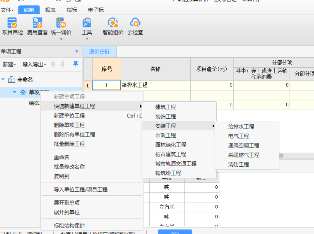314x234 pixels.
Task: Click the building icon beside 未命名
Action: click(x=11, y=79)
